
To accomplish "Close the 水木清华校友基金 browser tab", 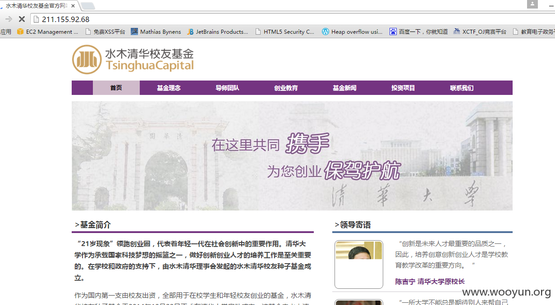I will click(x=73, y=6).
